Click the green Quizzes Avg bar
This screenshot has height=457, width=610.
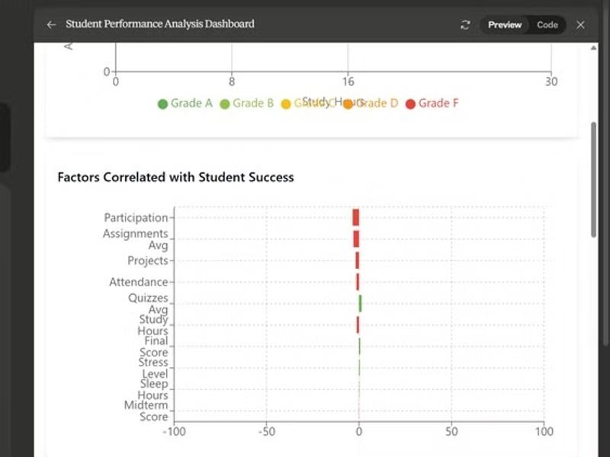click(x=360, y=303)
